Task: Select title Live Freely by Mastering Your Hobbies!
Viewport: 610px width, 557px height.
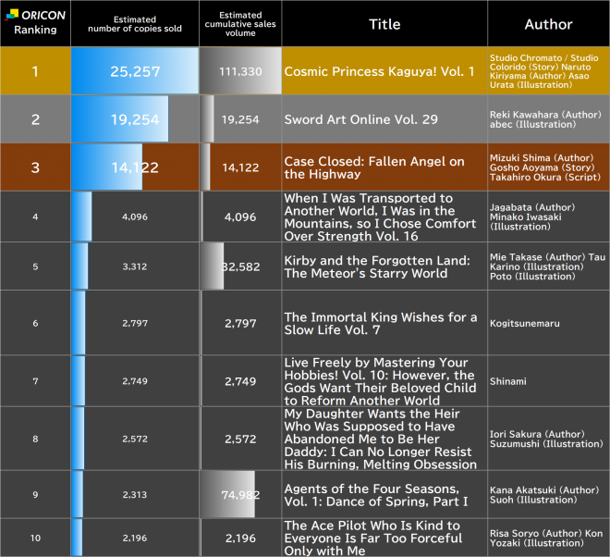Action: [x=380, y=381]
